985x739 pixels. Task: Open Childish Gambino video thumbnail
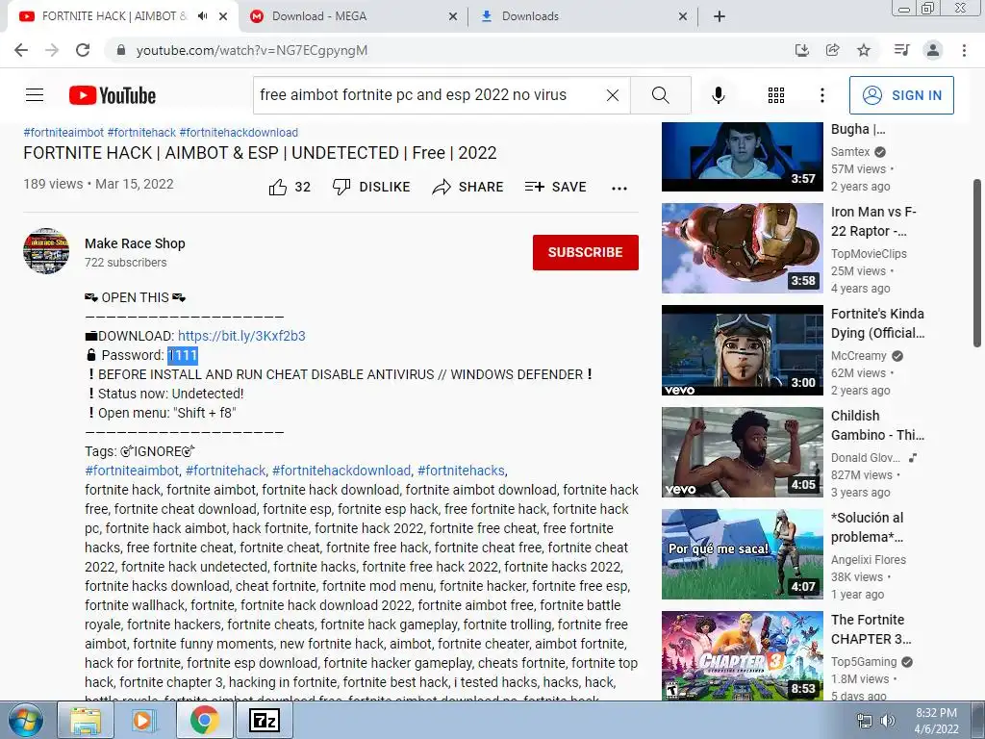click(742, 452)
